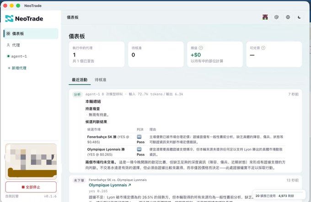Click the 可兌領 help question icon
This screenshot has width=311, height=202.
click(x=263, y=48)
